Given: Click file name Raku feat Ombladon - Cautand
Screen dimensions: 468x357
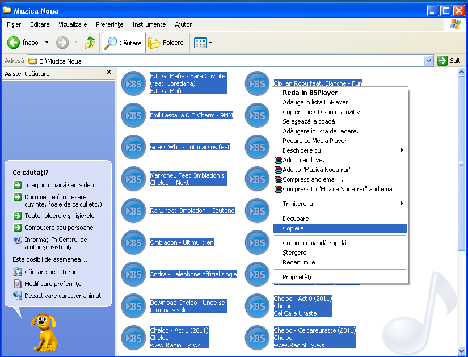Looking at the screenshot, I should [x=192, y=211].
